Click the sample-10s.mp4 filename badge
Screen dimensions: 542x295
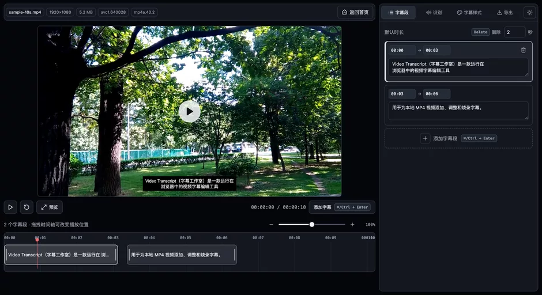pyautogui.click(x=25, y=12)
